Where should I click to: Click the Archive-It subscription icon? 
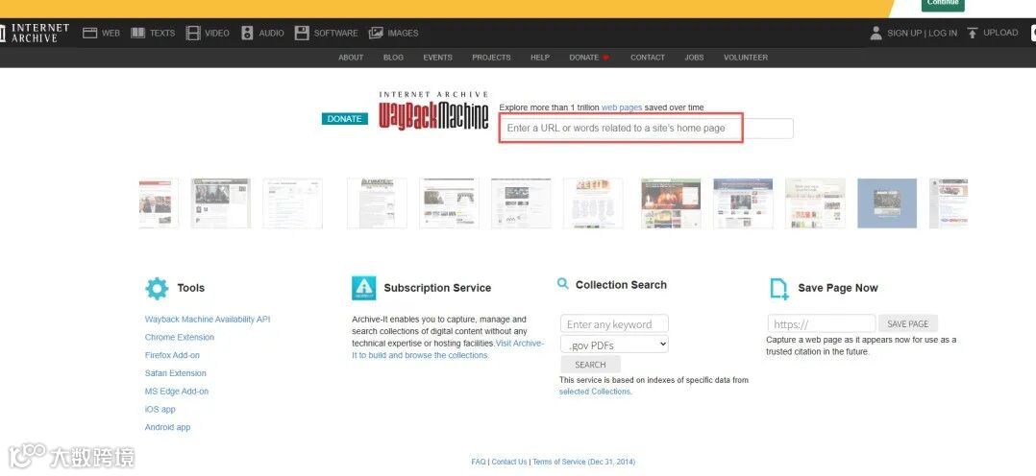pyautogui.click(x=364, y=289)
